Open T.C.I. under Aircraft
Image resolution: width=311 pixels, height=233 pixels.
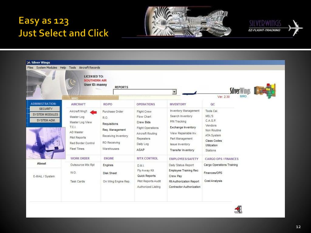[73, 127]
